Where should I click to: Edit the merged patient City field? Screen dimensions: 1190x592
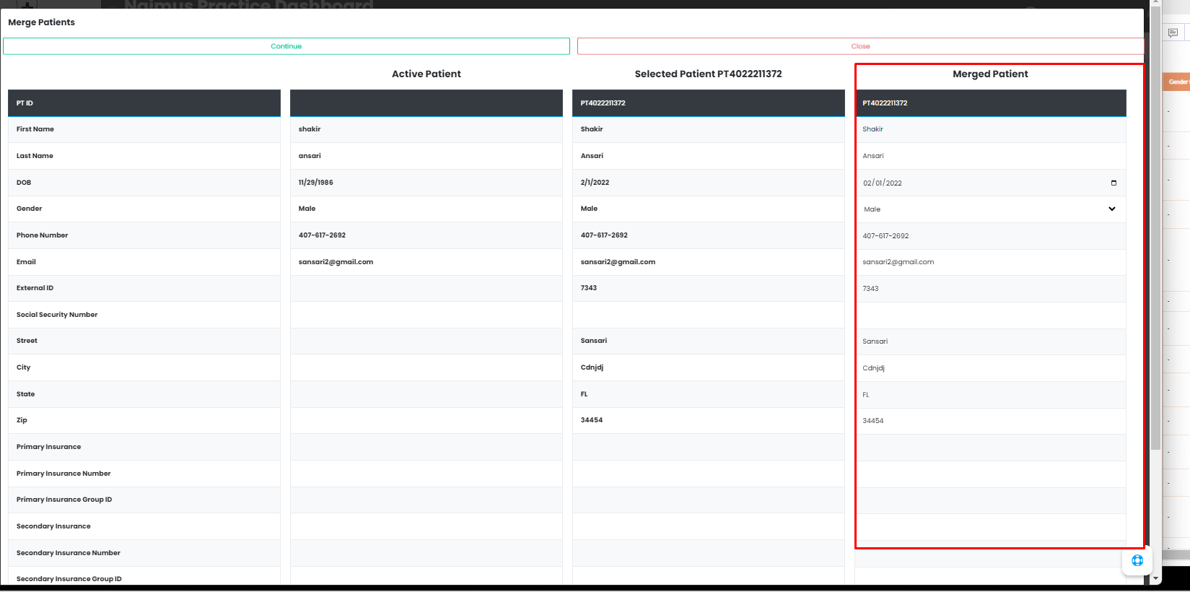pyautogui.click(x=991, y=368)
